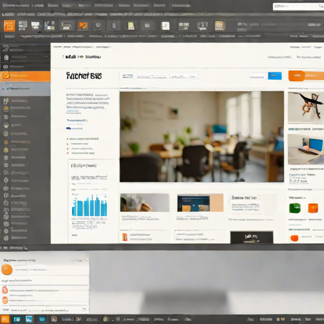
Task: Click the orange cube icon in right panel
Action: click(313, 208)
